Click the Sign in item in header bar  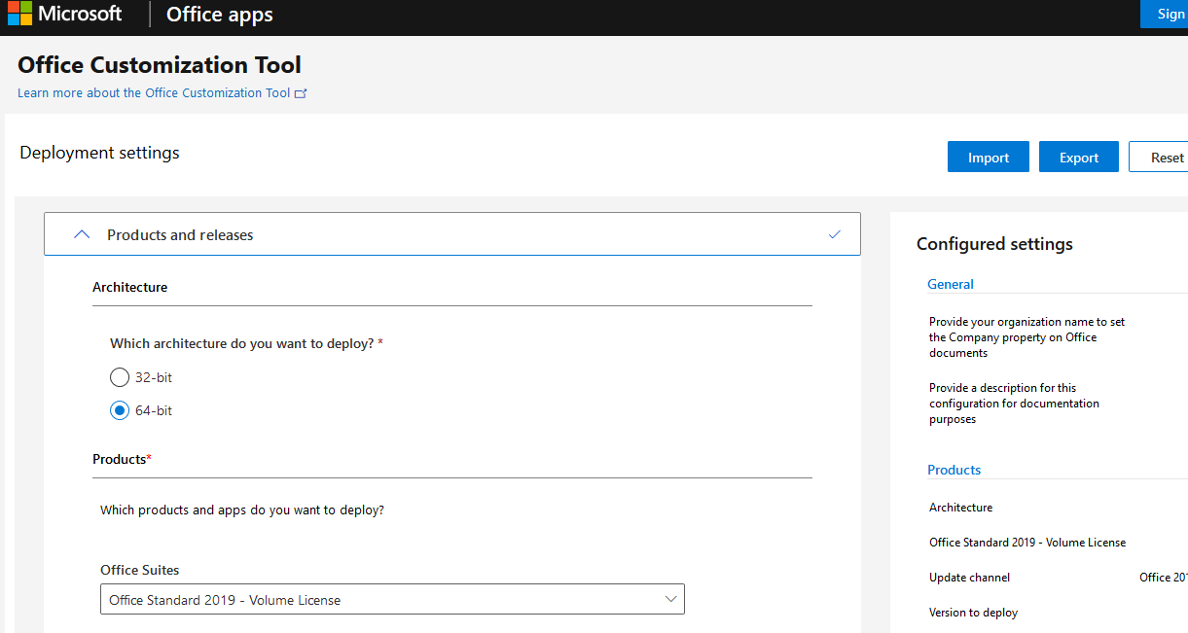(1170, 14)
